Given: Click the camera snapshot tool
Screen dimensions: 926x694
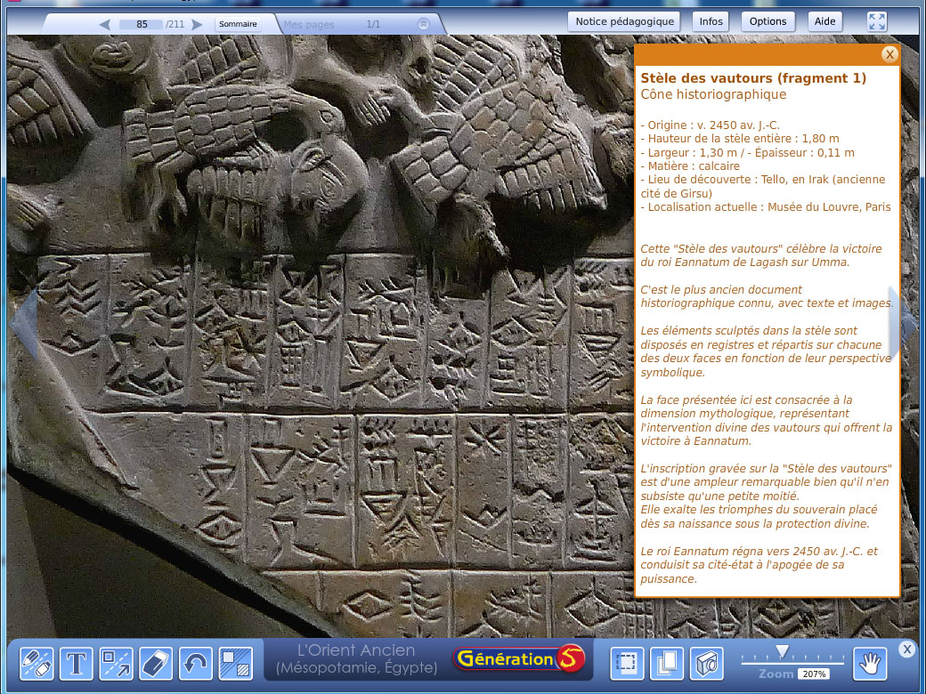Looking at the screenshot, I should click(x=706, y=663).
